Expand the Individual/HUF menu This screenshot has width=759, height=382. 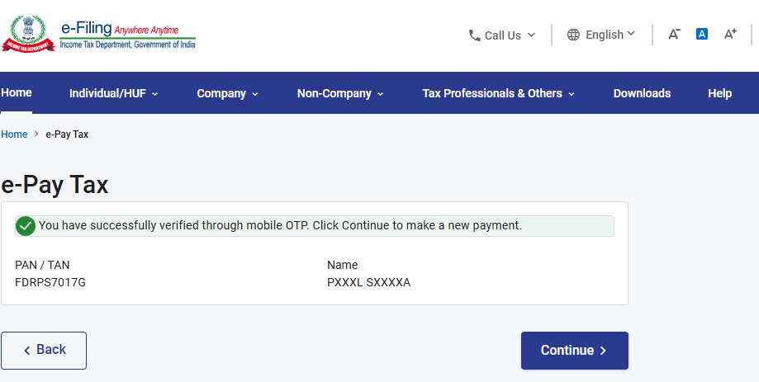point(113,93)
